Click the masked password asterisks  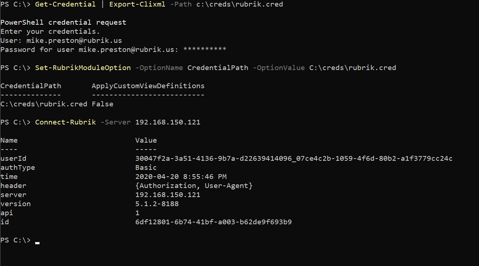pos(205,49)
